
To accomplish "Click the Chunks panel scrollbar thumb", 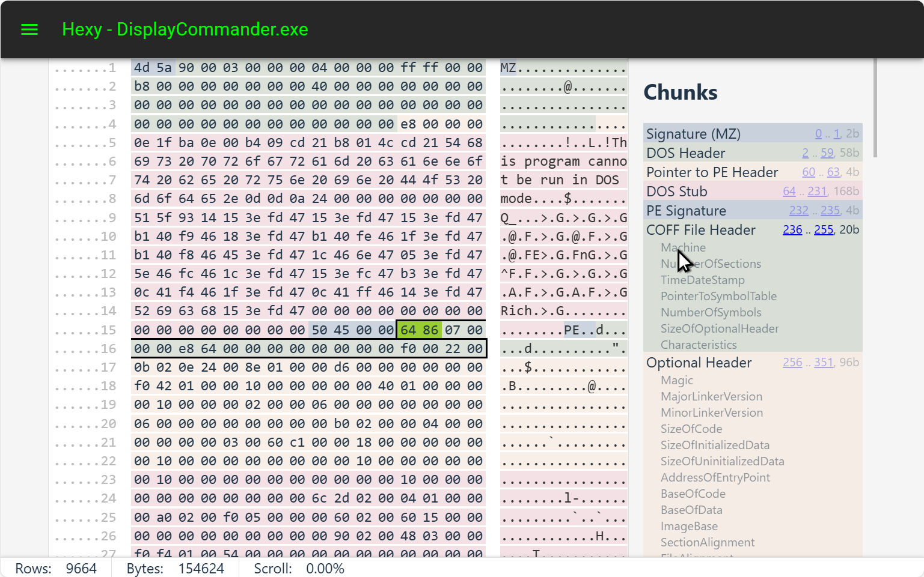I will (x=875, y=107).
